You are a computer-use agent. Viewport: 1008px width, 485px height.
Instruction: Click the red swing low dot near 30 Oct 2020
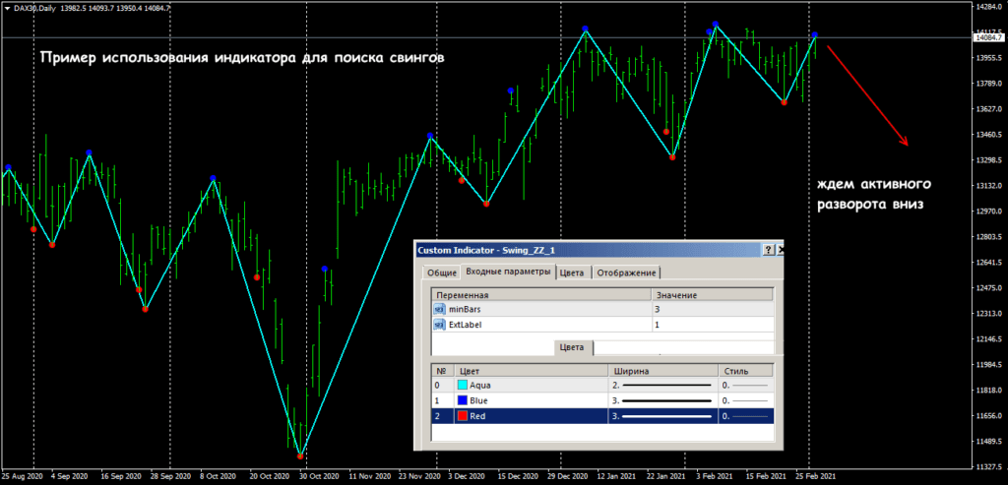tap(300, 455)
